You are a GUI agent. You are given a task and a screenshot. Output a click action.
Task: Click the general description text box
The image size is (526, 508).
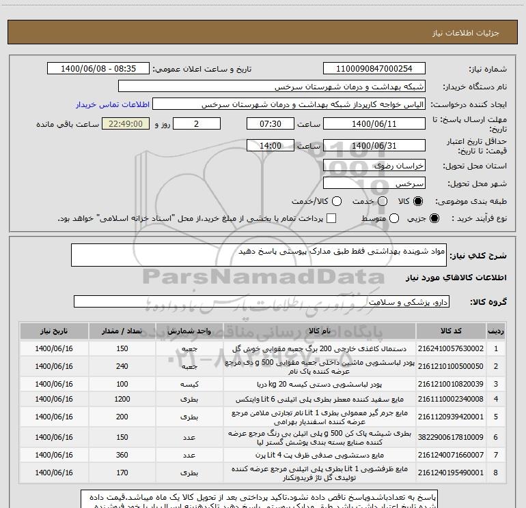point(259,255)
